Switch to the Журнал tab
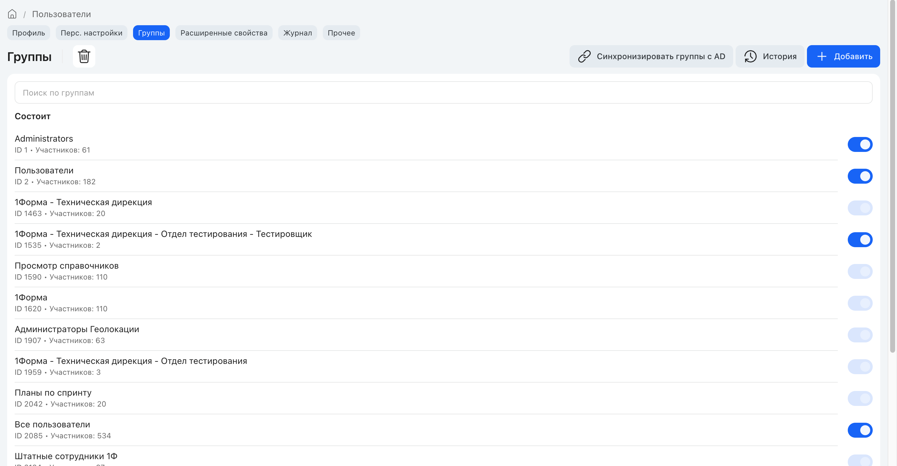The image size is (897, 466). pyautogui.click(x=298, y=33)
